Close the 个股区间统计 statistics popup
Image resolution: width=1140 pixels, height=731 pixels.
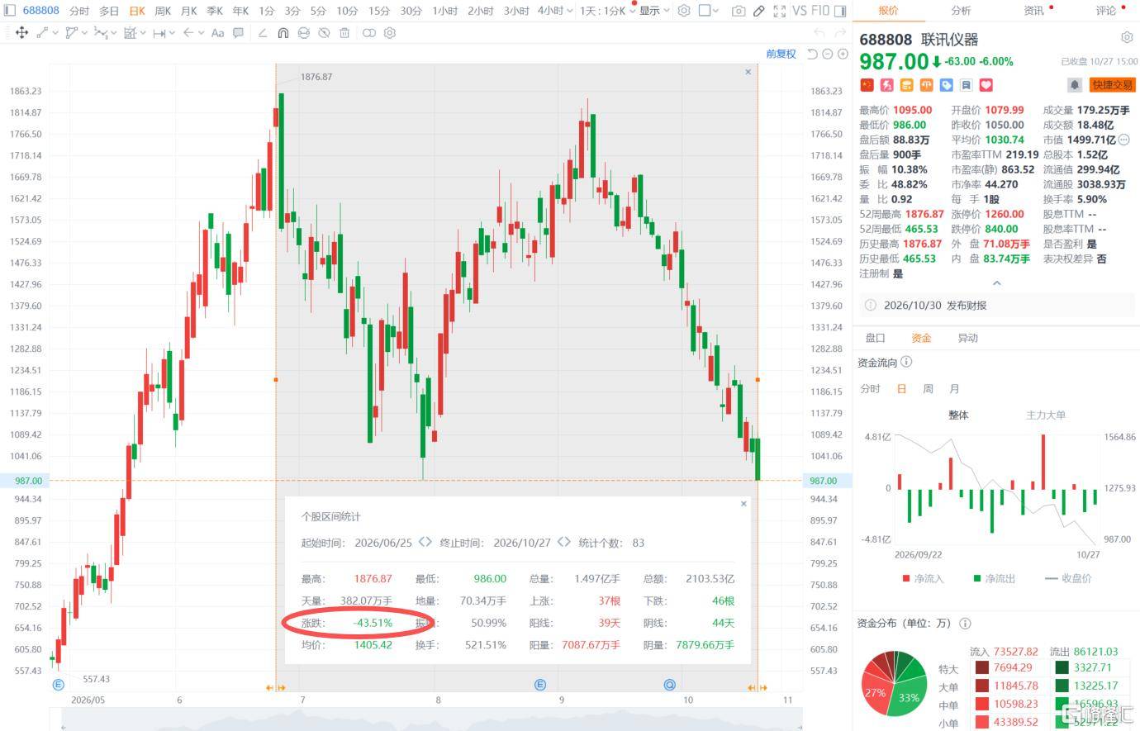[743, 503]
